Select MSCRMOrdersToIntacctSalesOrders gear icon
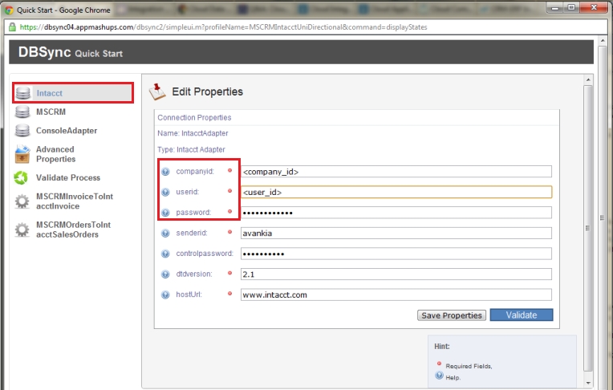The image size is (613, 390). point(23,230)
